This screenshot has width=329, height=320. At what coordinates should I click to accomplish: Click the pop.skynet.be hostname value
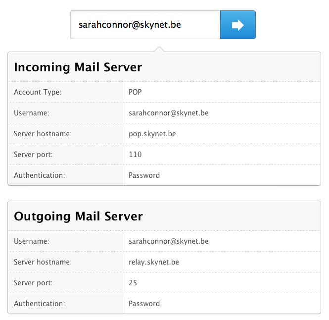pyautogui.click(x=152, y=134)
